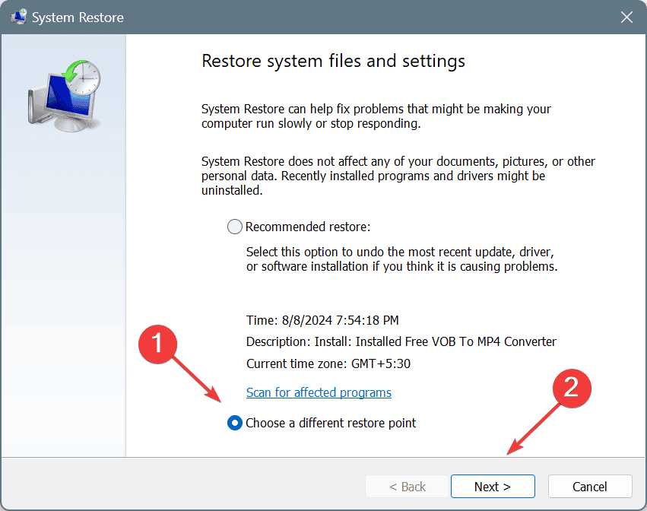This screenshot has height=511, width=647.
Task: Click the red annotation circle numbered 2
Action: 570,388
